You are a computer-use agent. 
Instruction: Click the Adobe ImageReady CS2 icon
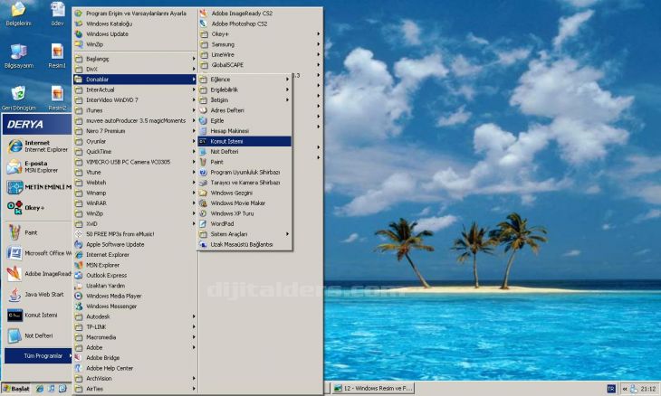(x=204, y=13)
